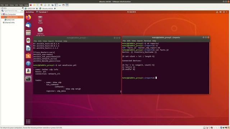
Task: Click the volume icon in top bar
Action: coord(220,12)
